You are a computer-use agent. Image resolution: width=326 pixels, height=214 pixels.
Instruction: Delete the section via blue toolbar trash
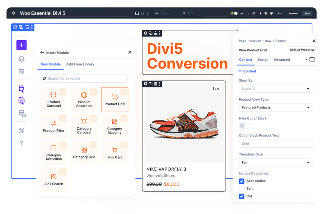pos(27,27)
